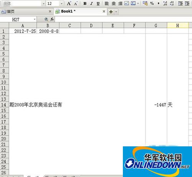
Task: Select cell A1 containing 2012-7-25
Action: tap(23, 31)
